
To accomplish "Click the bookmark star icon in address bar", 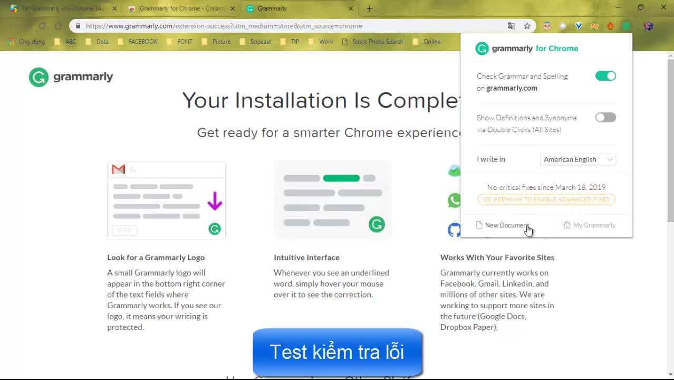I will [x=527, y=26].
